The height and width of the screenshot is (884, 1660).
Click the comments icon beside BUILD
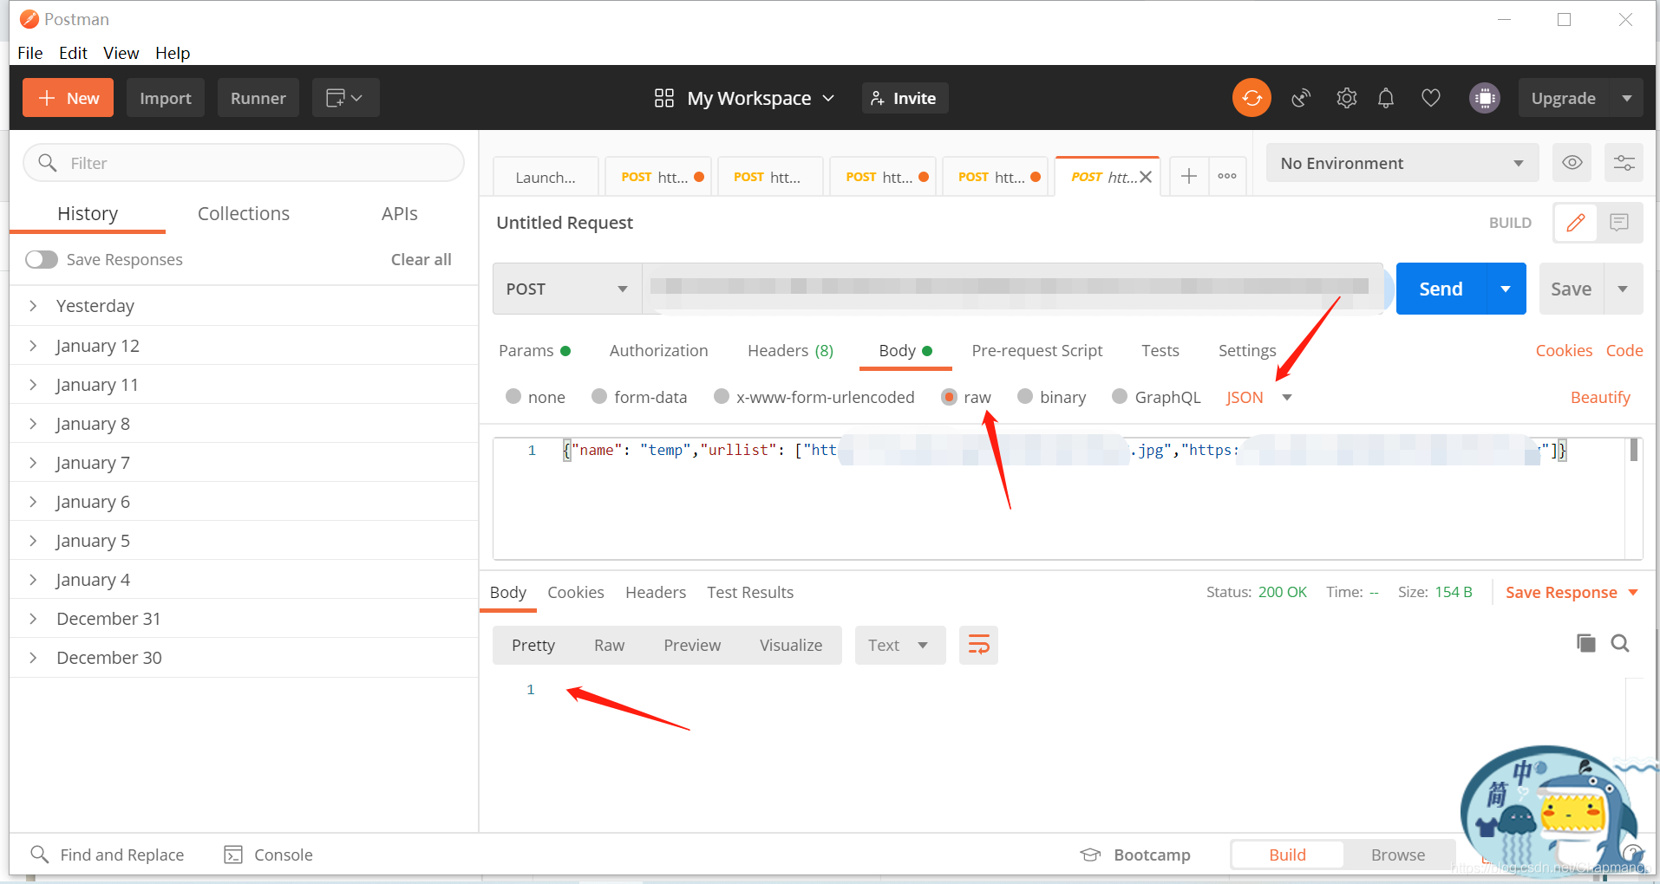click(1618, 223)
